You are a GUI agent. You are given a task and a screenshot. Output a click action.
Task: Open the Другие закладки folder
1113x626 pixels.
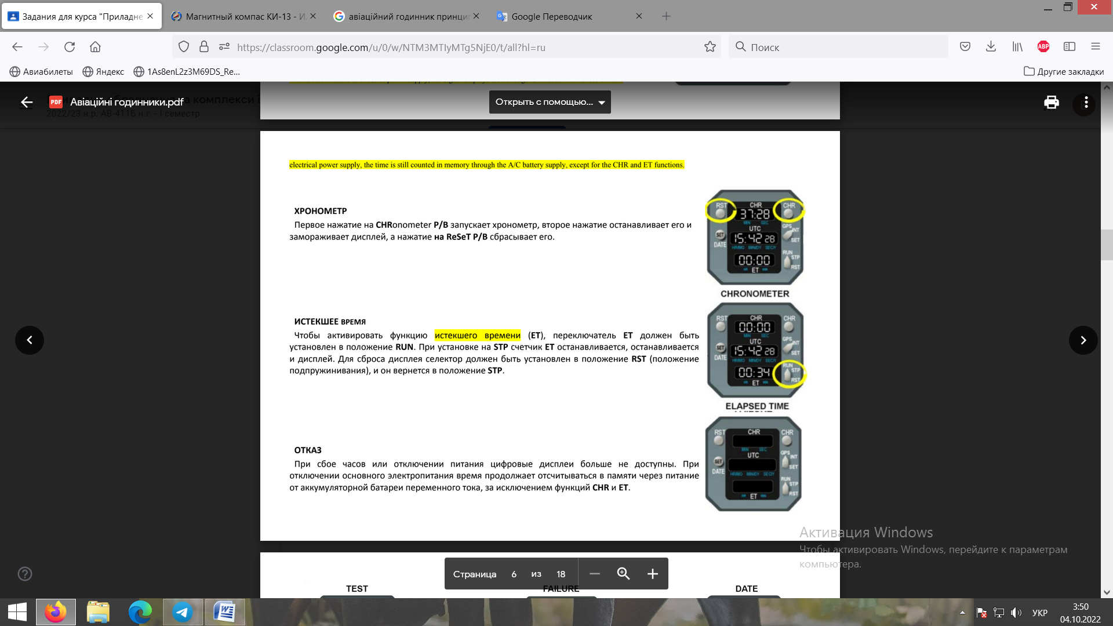[x=1064, y=72]
